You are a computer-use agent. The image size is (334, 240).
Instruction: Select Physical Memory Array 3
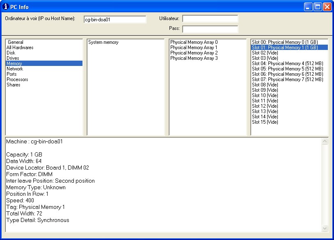pos(194,58)
